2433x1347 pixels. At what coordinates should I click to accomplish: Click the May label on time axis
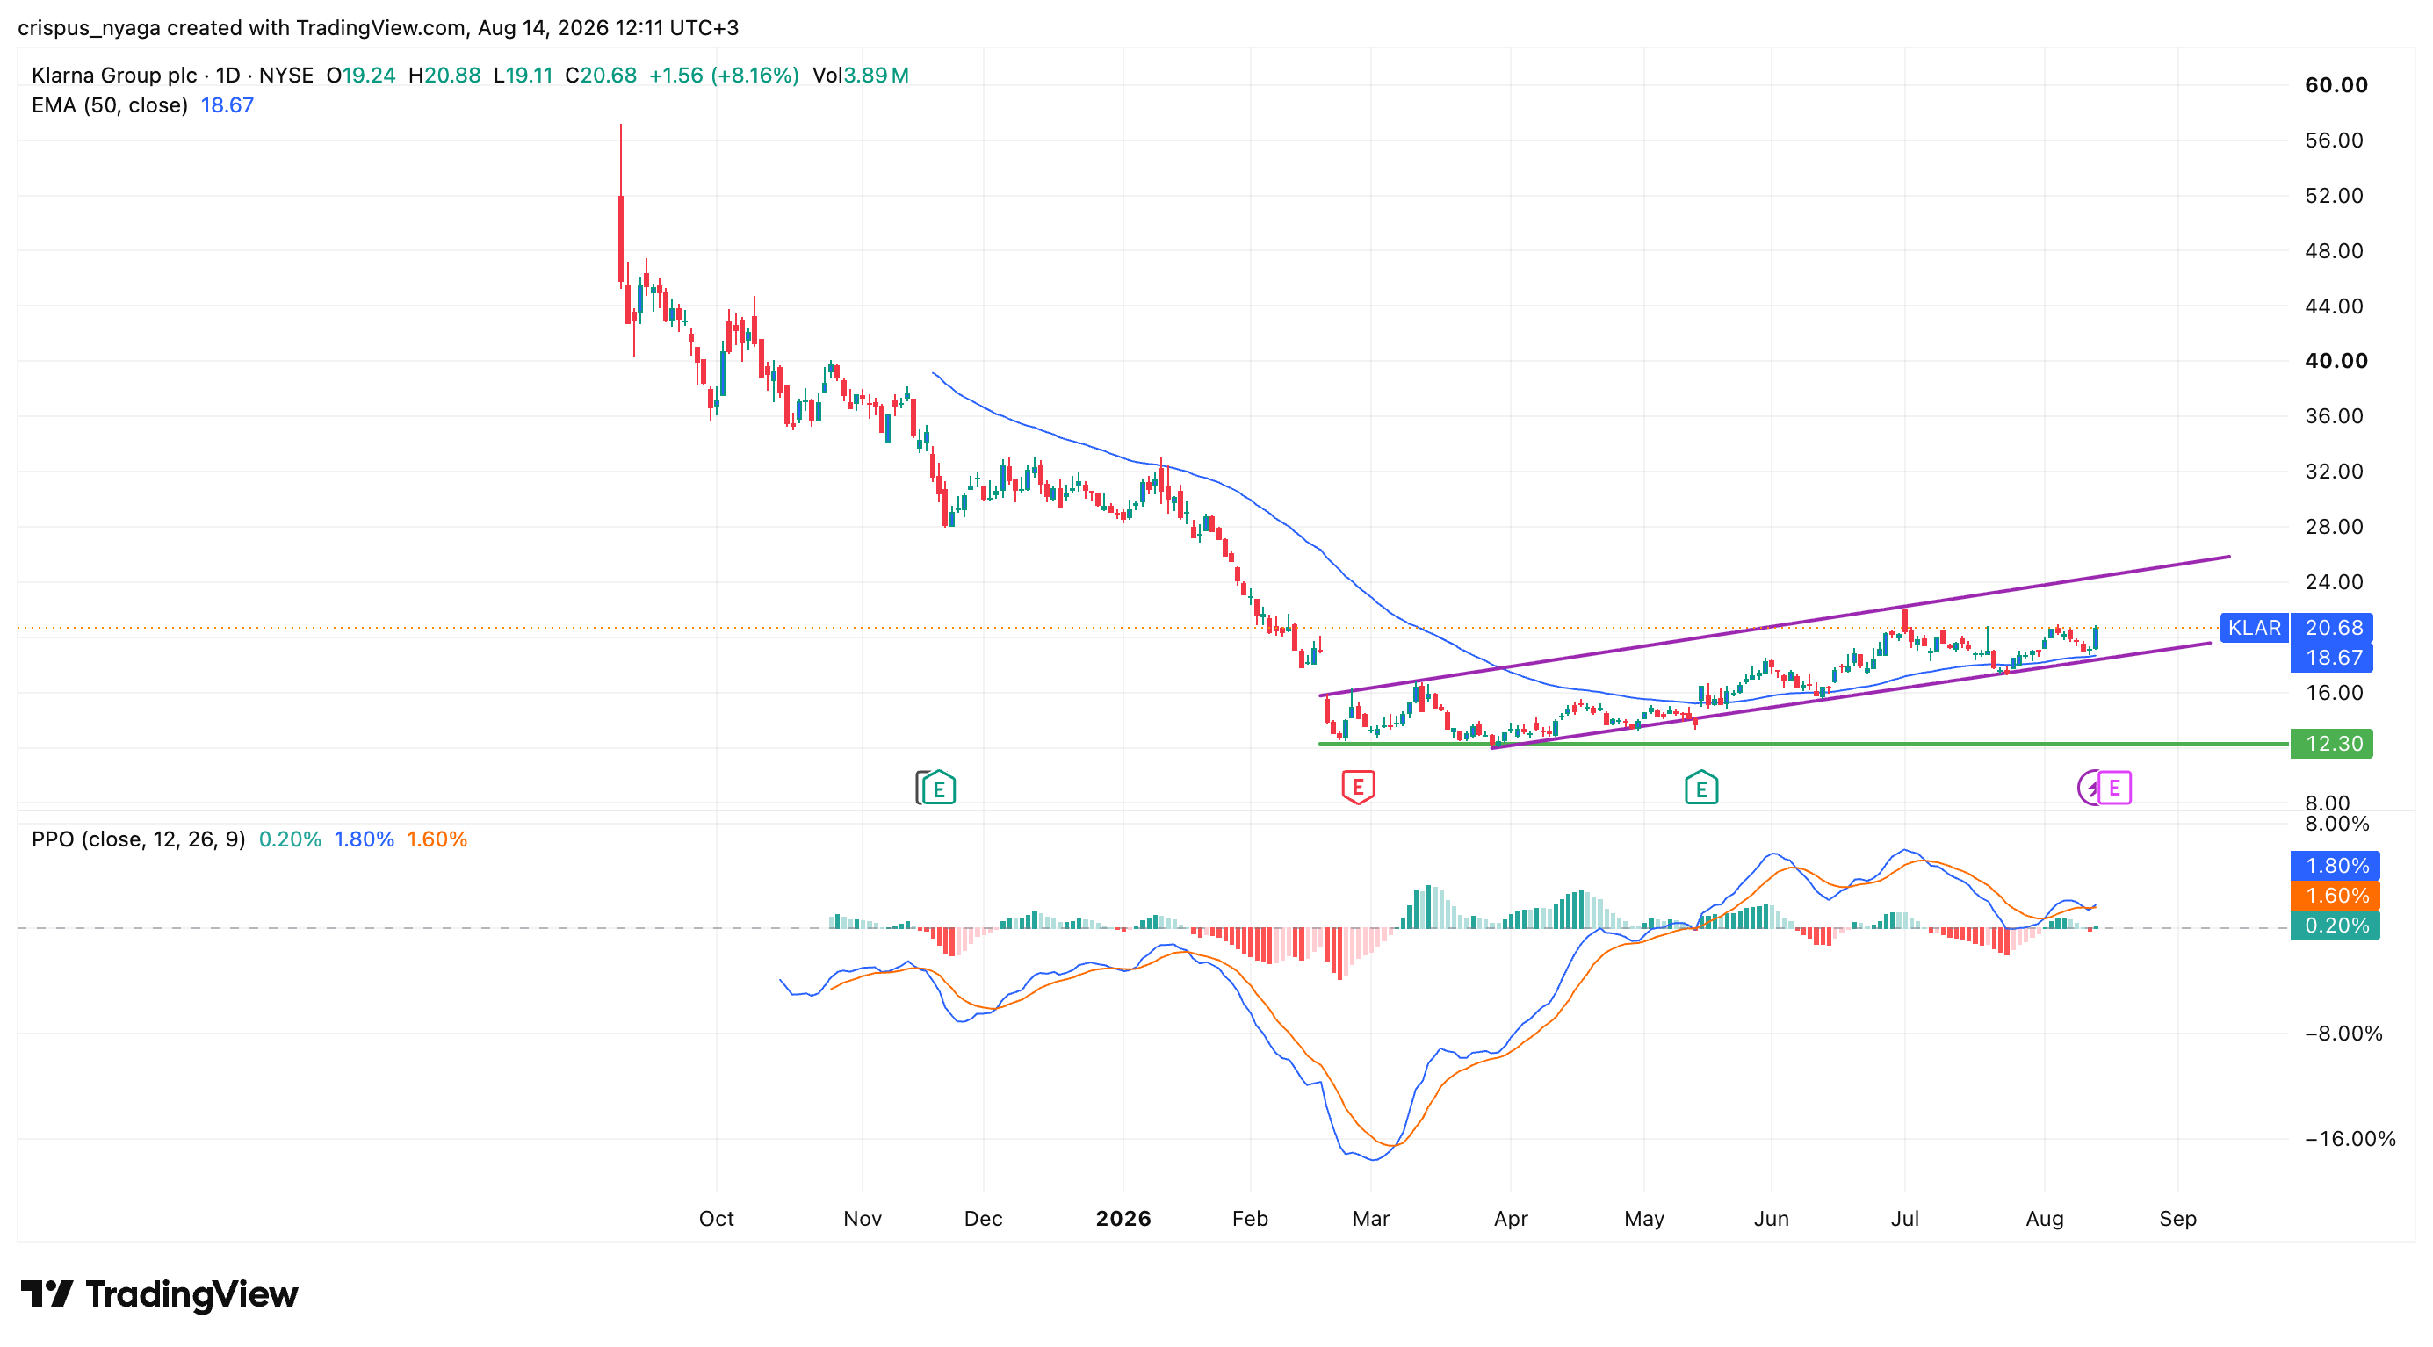pos(1643,1219)
